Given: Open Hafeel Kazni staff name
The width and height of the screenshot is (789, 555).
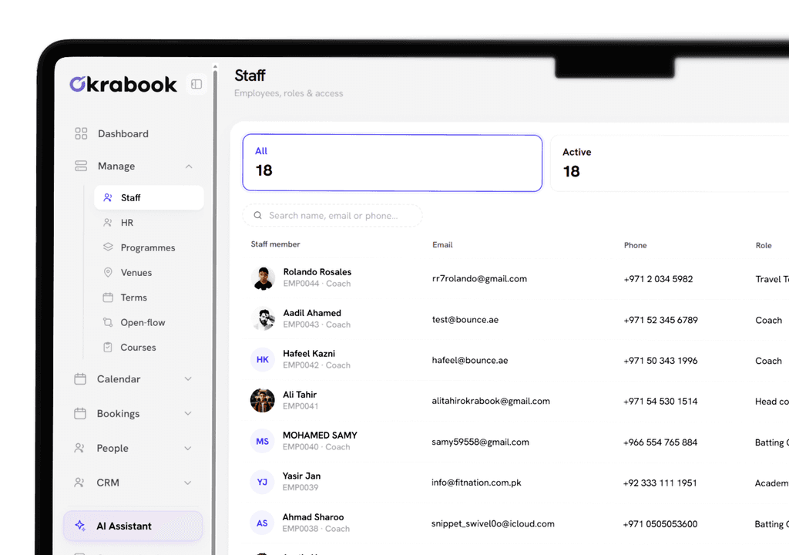Looking at the screenshot, I should (x=309, y=354).
